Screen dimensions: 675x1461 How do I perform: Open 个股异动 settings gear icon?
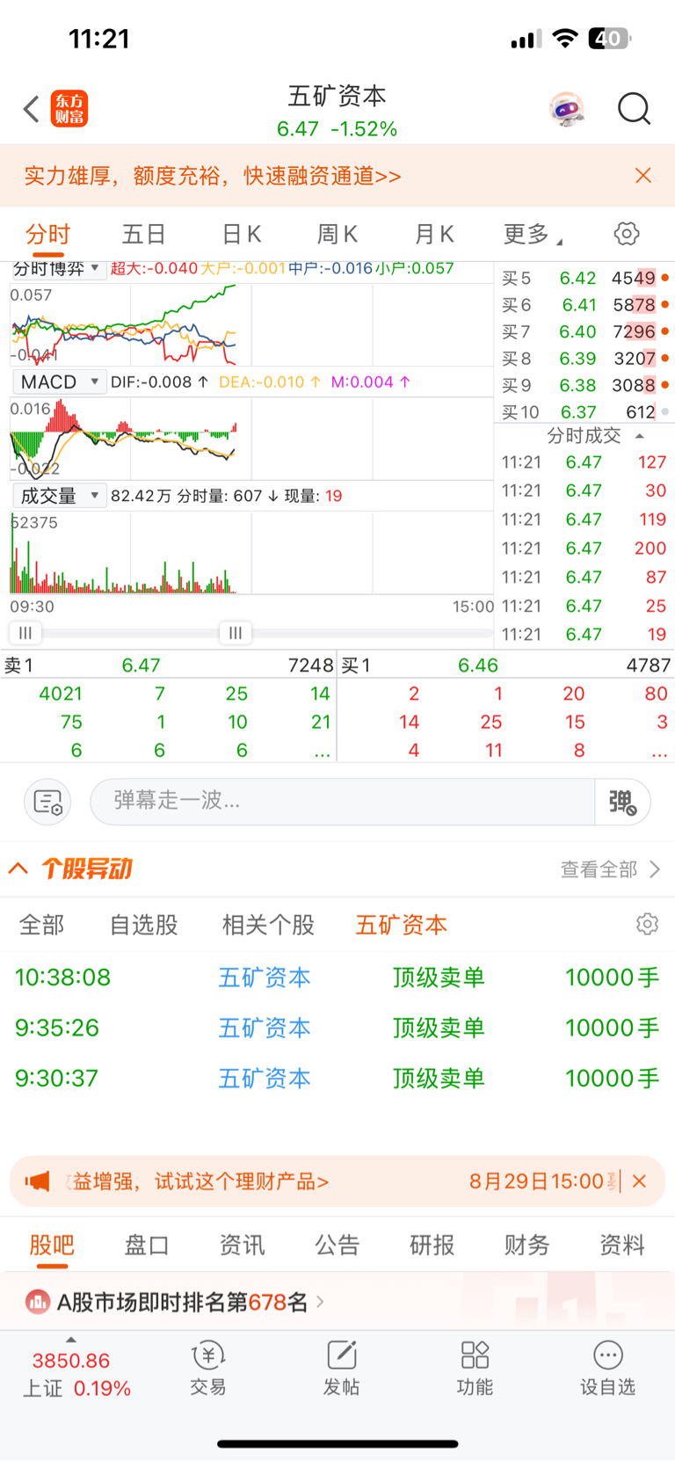(x=648, y=924)
